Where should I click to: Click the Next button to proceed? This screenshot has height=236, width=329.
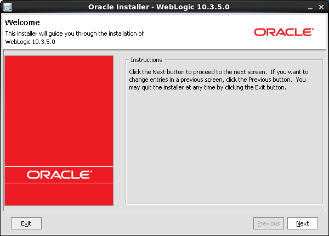pos(302,223)
